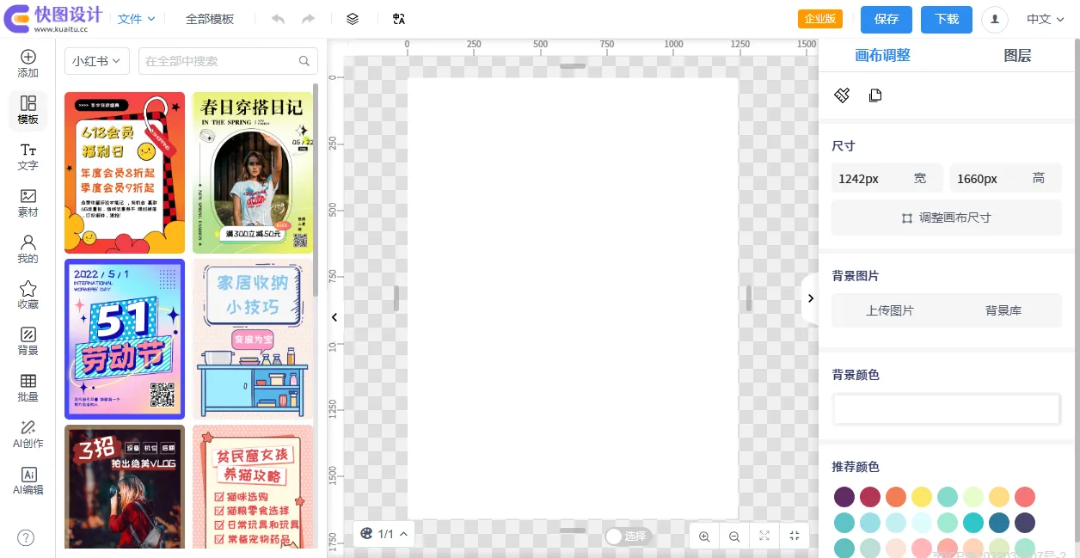Open the 小红书 category dropdown
This screenshot has width=1080, height=558.
pos(96,61)
